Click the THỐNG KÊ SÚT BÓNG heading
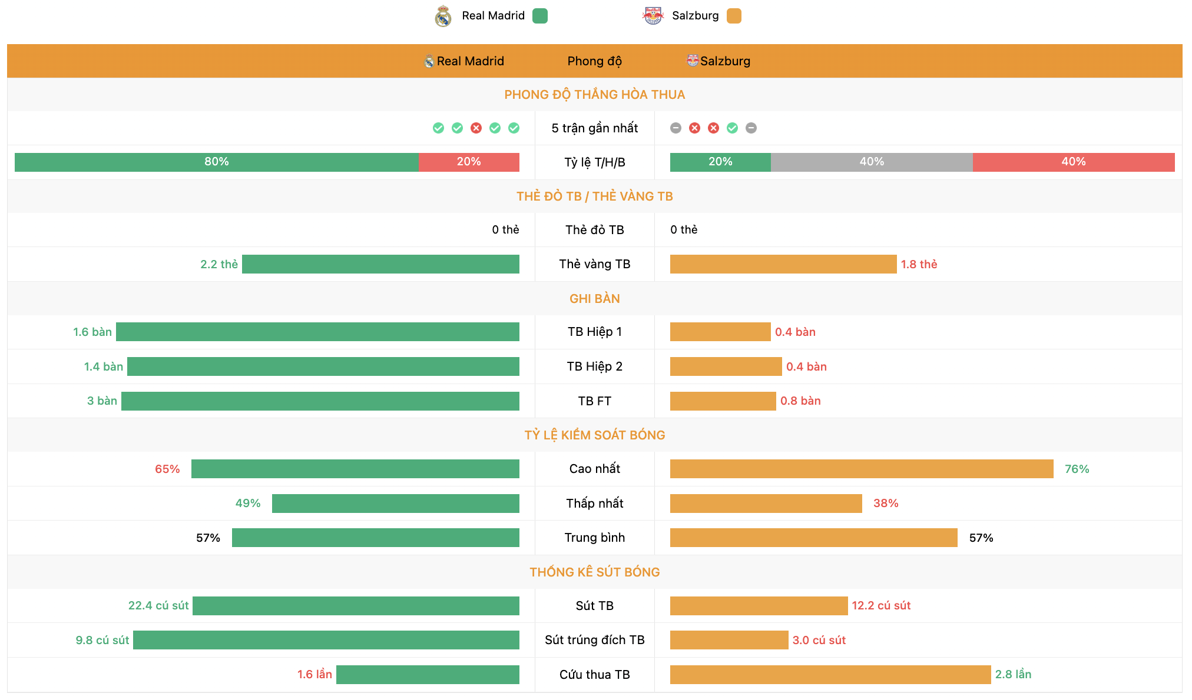The image size is (1192, 700). (x=594, y=572)
